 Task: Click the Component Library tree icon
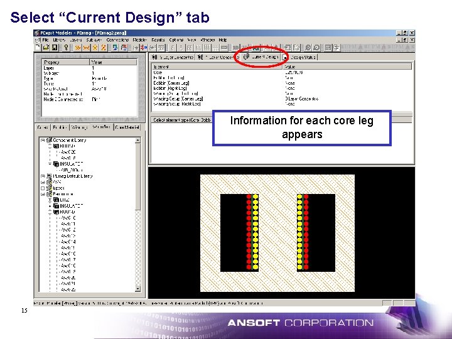click(x=50, y=140)
